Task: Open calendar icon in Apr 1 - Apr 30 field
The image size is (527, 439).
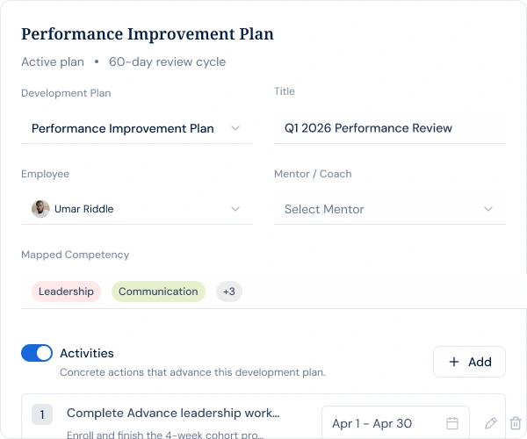Action: point(452,423)
